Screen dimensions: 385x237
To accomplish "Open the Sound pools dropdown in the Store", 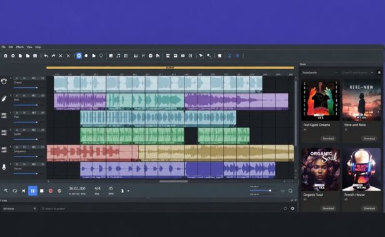I will coord(320,72).
